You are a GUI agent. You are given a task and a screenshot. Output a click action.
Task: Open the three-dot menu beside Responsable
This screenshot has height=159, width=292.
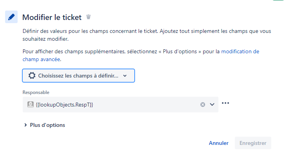pos(225,103)
